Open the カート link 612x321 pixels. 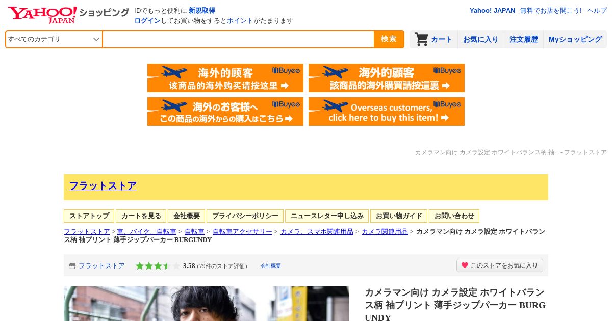442,39
